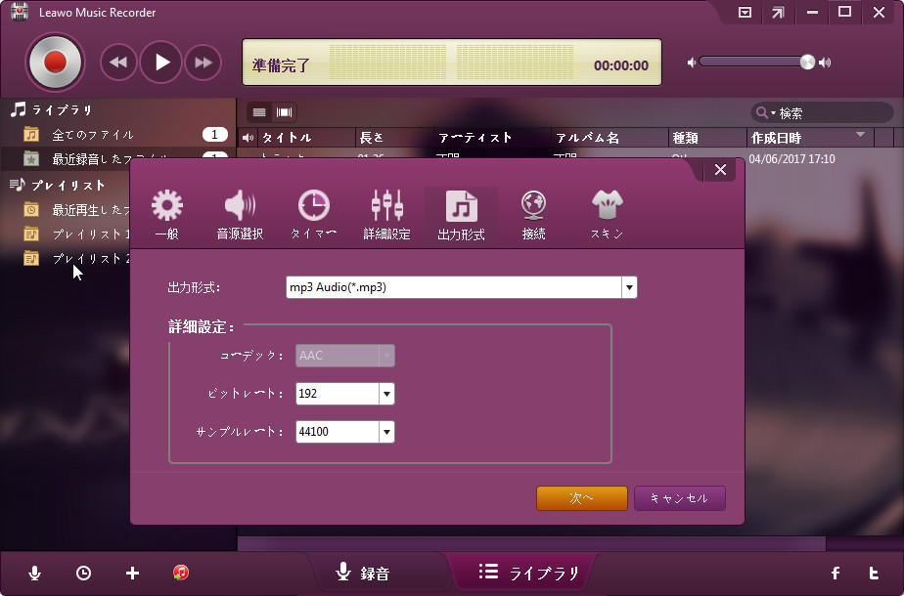
Task: Click the 準備完了 status display
Action: [x=282, y=65]
